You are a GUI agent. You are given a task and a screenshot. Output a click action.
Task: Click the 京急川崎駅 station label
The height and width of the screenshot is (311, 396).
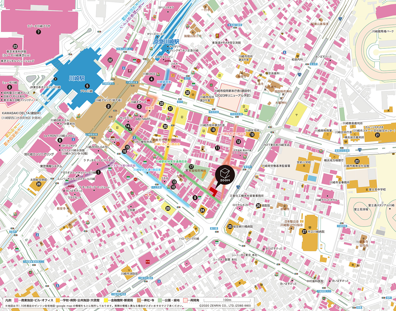[166, 42]
